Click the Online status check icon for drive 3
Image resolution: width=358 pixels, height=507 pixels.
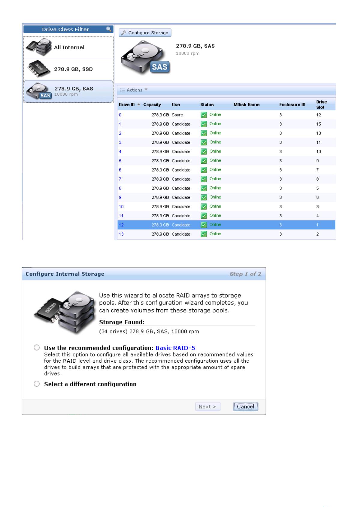tap(204, 142)
